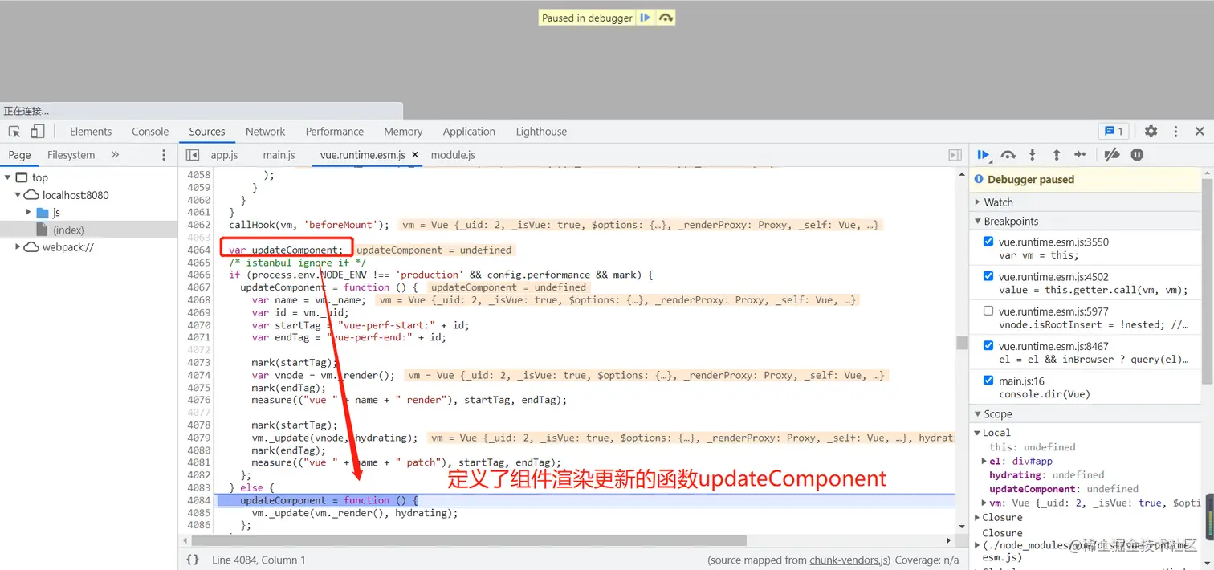
Task: Open main.js source tab
Action: [279, 155]
